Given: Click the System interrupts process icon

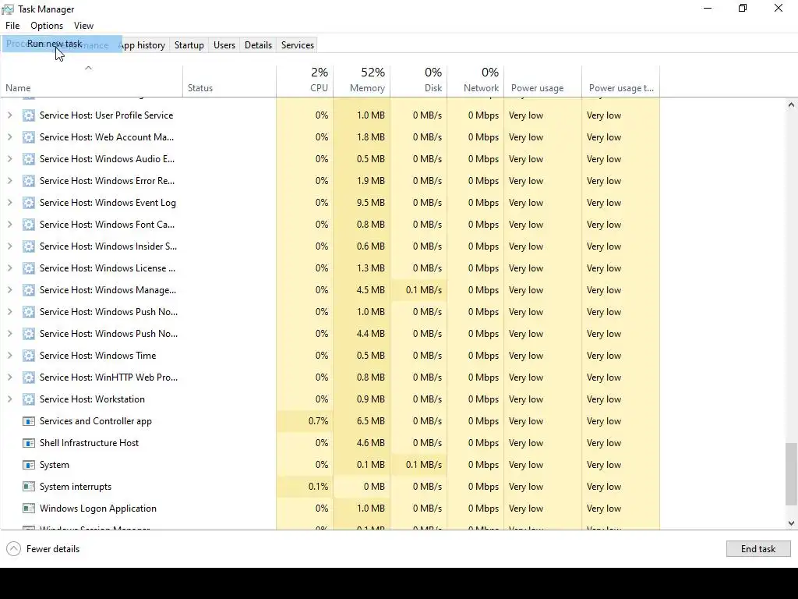Looking at the screenshot, I should coord(29,487).
